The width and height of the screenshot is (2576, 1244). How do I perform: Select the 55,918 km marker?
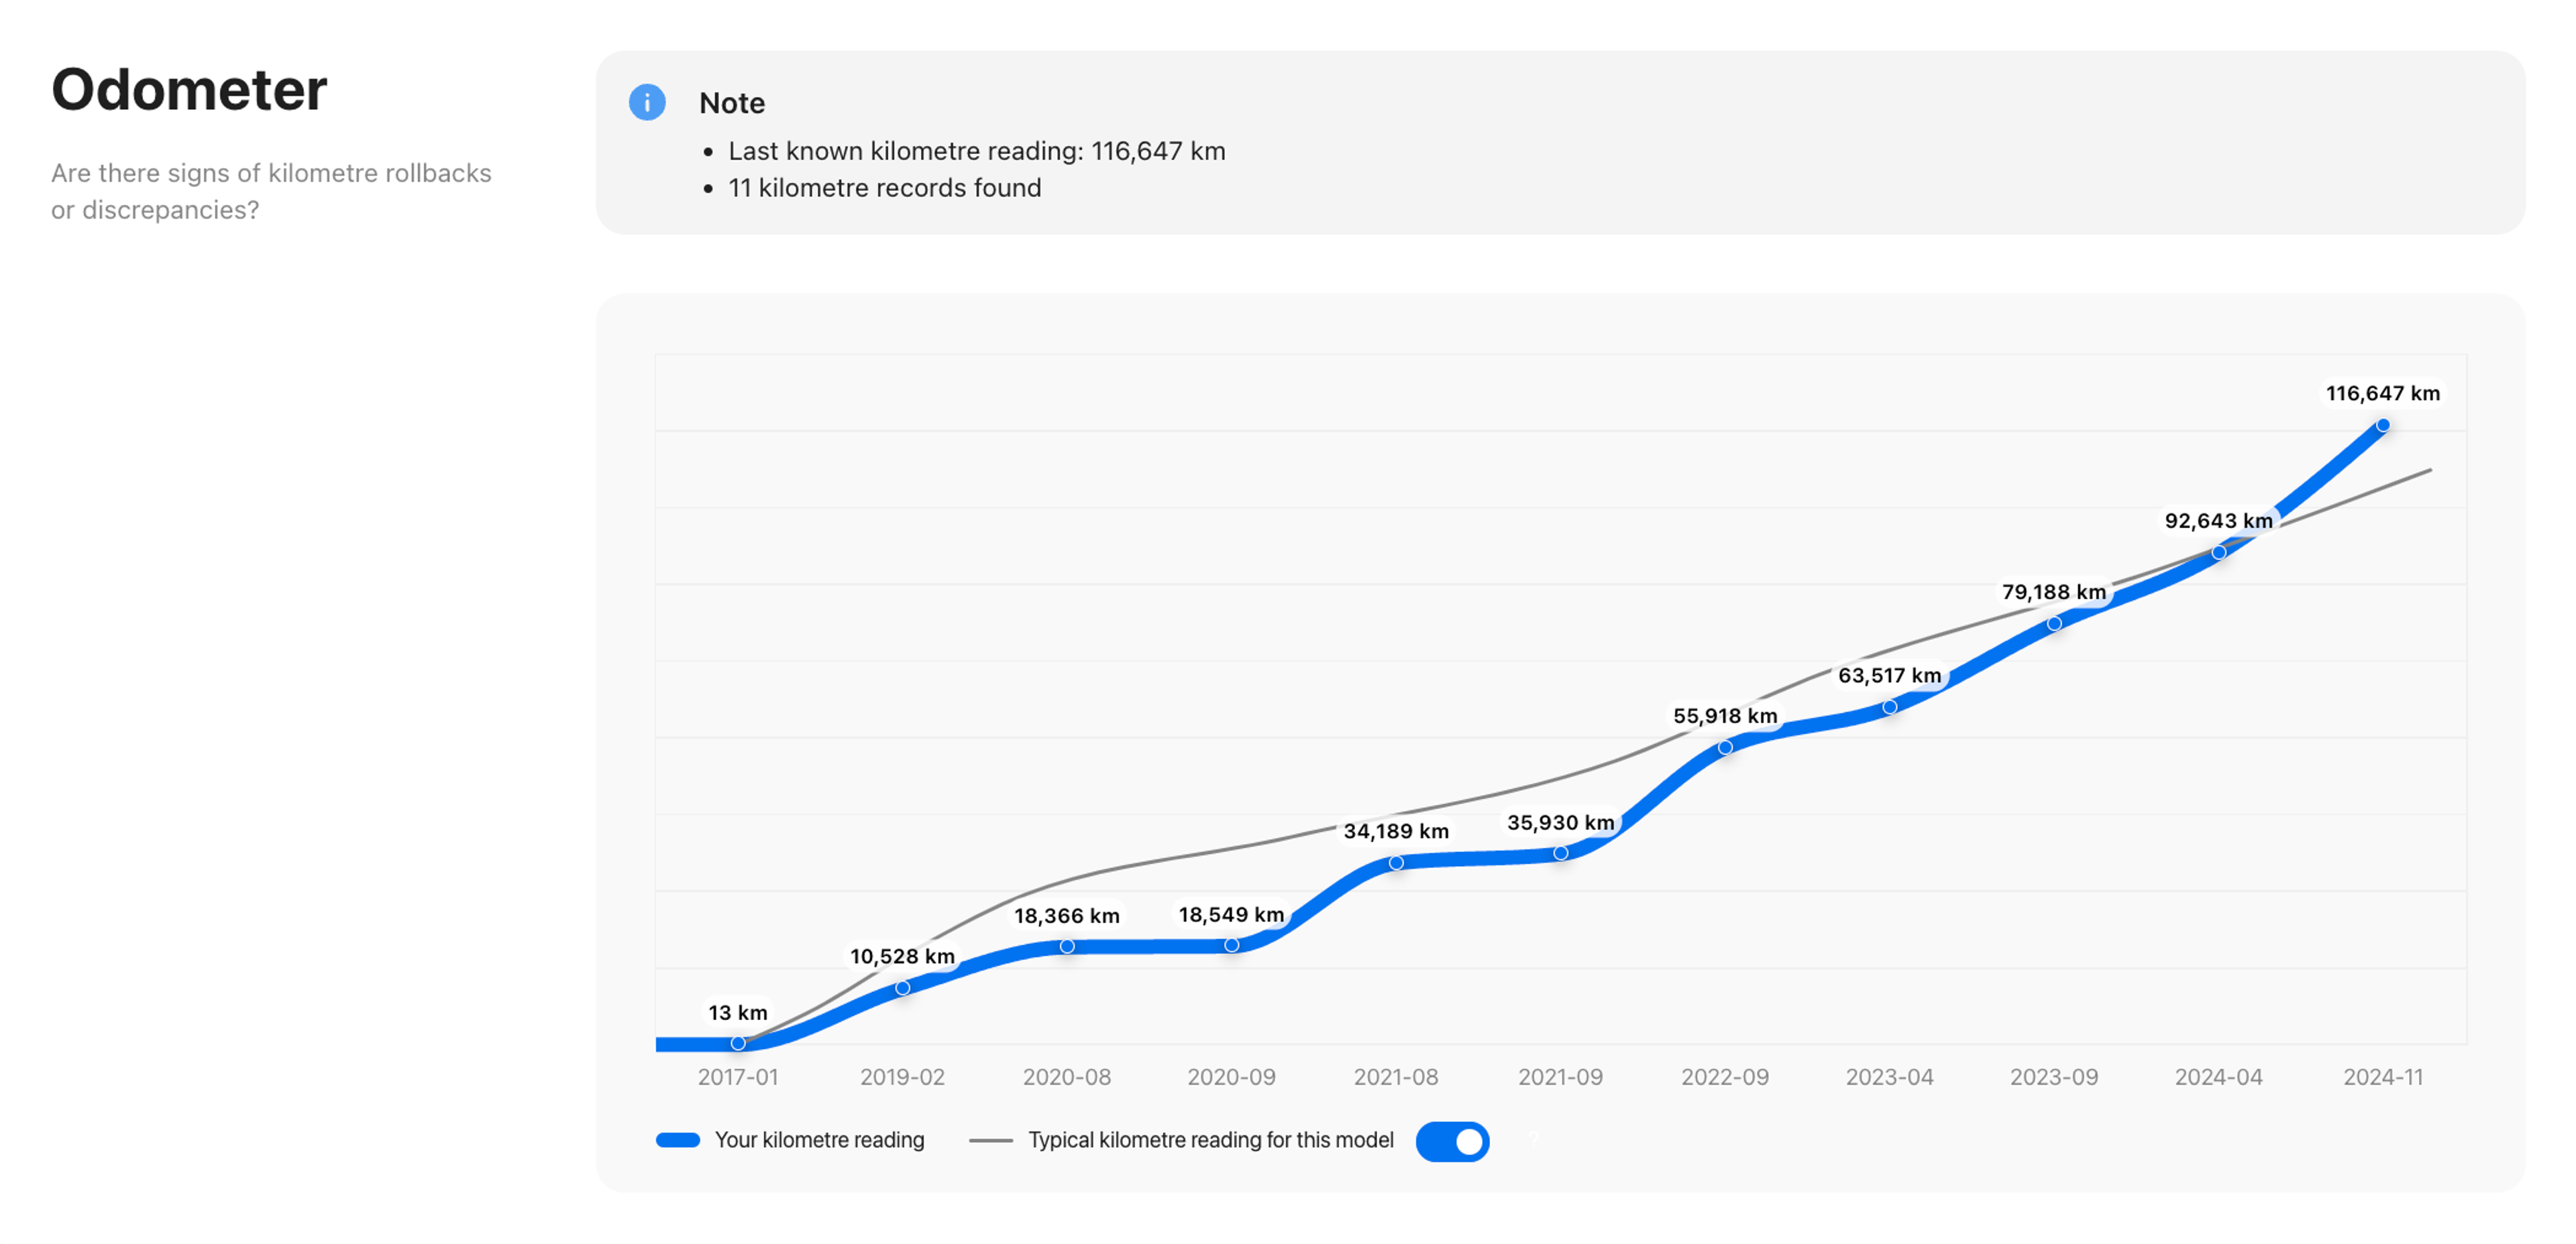coord(1725,747)
